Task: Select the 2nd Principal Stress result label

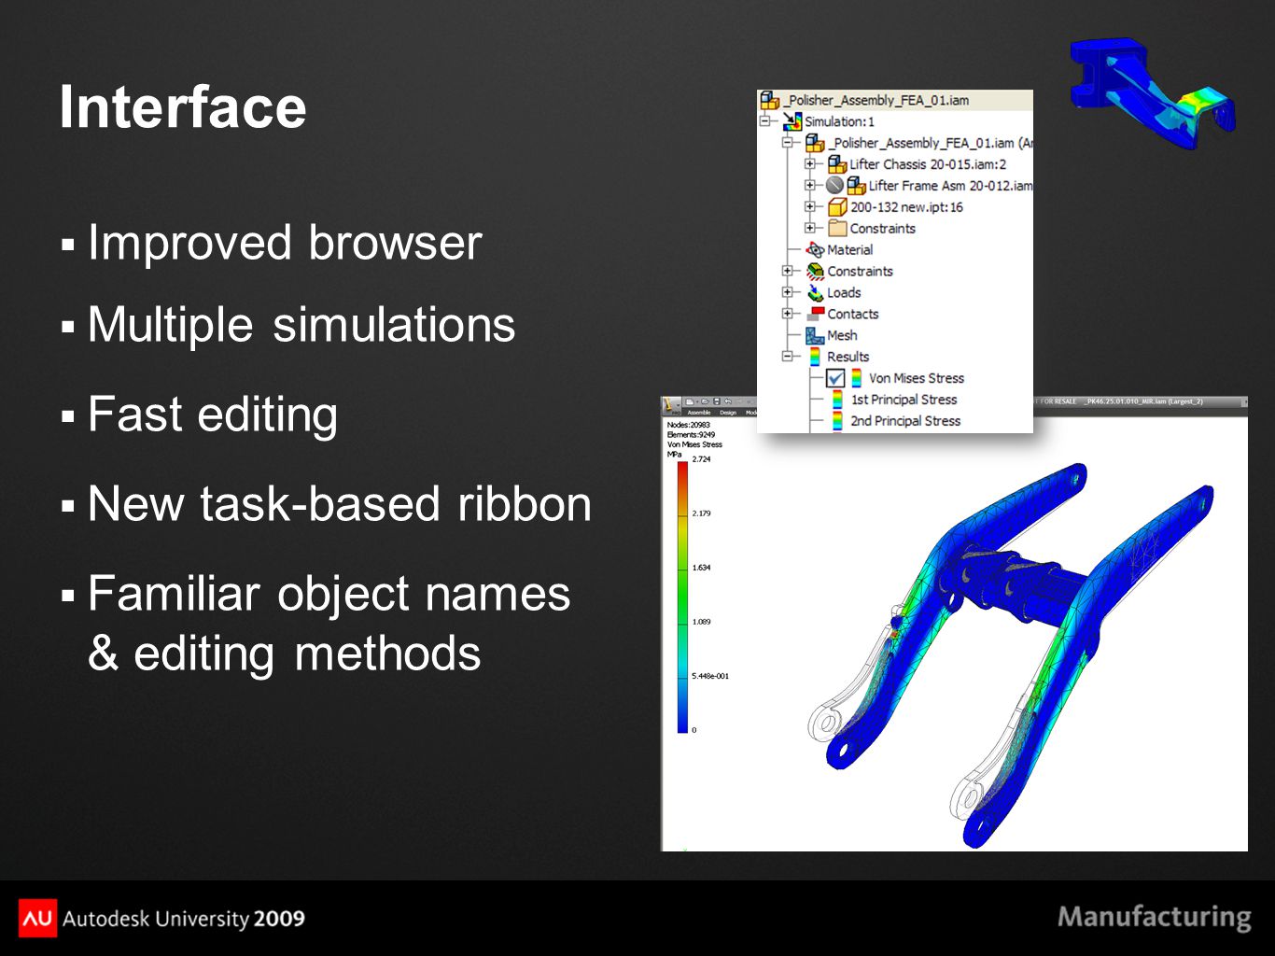Action: (905, 421)
